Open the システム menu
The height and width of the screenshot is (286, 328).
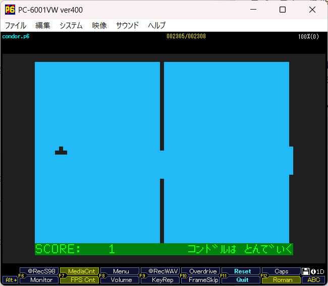coord(71,25)
